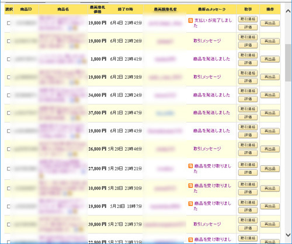Click the 最高落札価格 column header
The image size is (292, 244).
point(98,9)
